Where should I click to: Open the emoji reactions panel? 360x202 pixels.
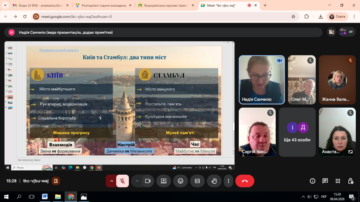(x=180, y=181)
